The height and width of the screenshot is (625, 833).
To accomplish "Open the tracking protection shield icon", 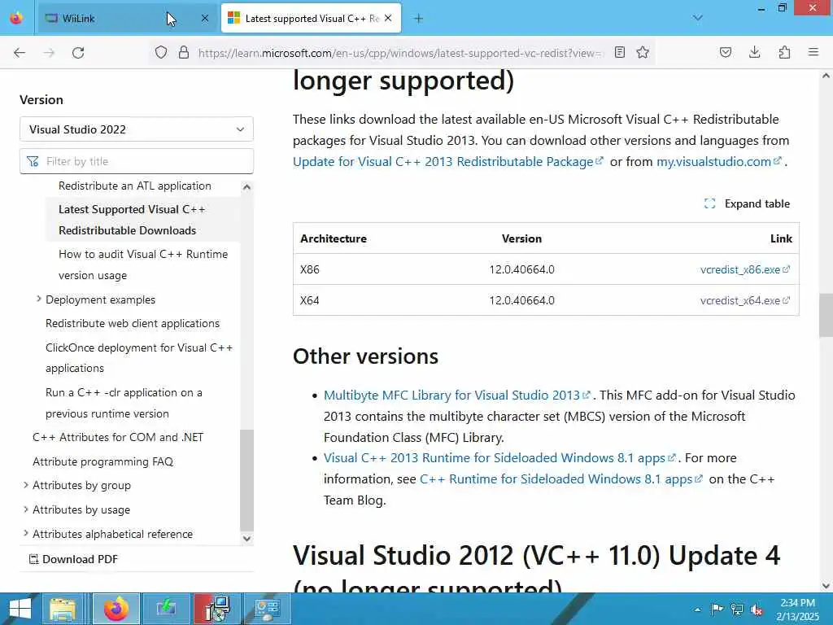I will 161,52.
